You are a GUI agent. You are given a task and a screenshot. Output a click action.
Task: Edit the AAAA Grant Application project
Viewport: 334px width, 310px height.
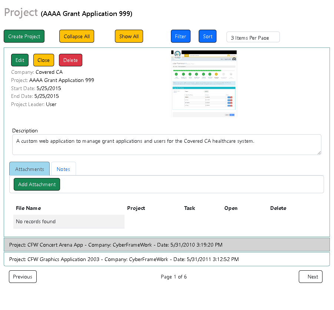(20, 60)
